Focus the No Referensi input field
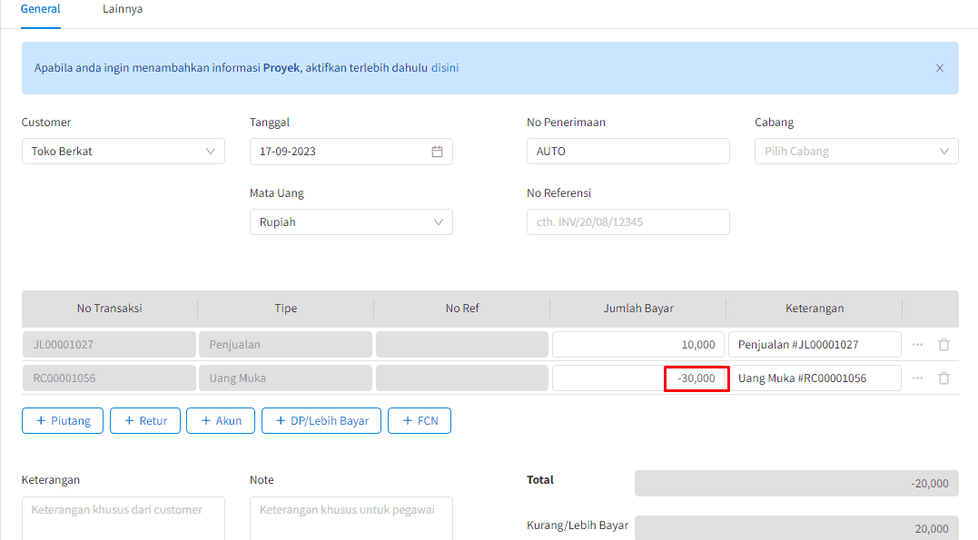 [627, 222]
